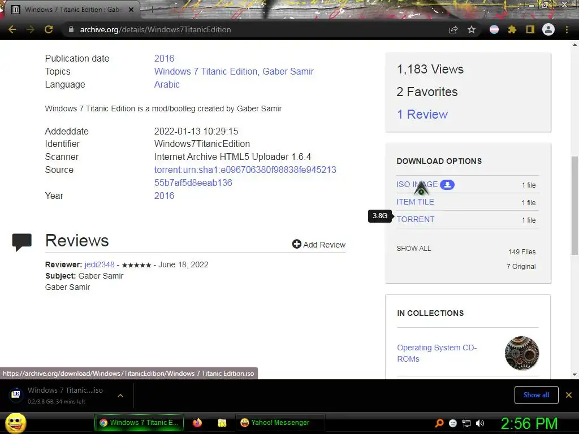The width and height of the screenshot is (579, 434).
Task: Open the ITEM TILE download option
Action: coord(415,202)
